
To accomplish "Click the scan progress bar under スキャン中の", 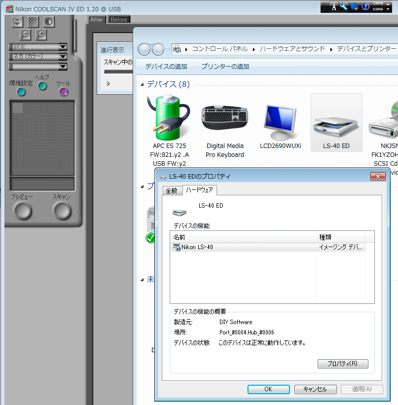I will click(x=118, y=72).
